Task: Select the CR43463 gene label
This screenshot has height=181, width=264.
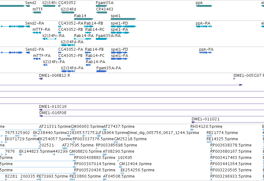Action: (105, 9)
